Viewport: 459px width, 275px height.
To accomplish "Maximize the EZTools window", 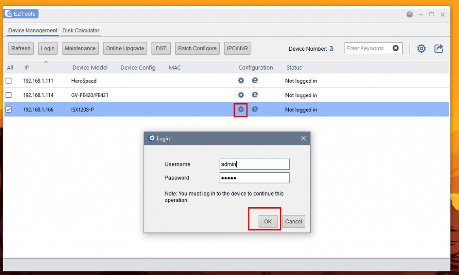I will 432,14.
